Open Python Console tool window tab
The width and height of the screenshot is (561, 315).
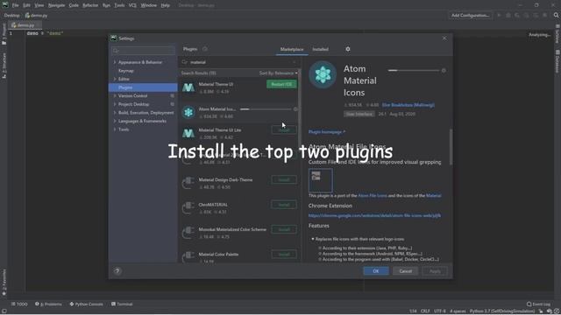pyautogui.click(x=86, y=304)
